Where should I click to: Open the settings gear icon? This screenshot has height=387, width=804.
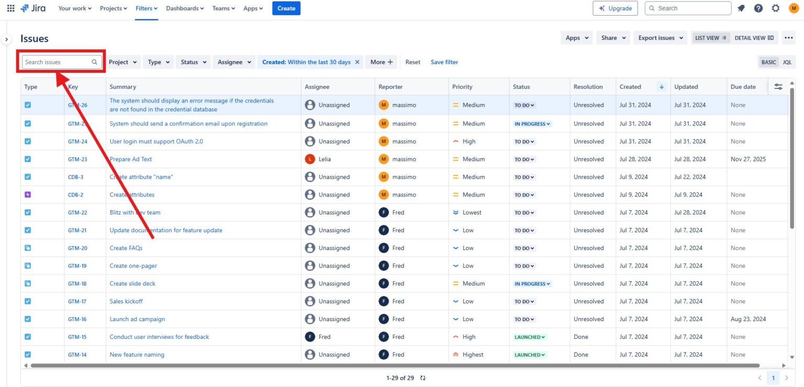pyautogui.click(x=775, y=8)
